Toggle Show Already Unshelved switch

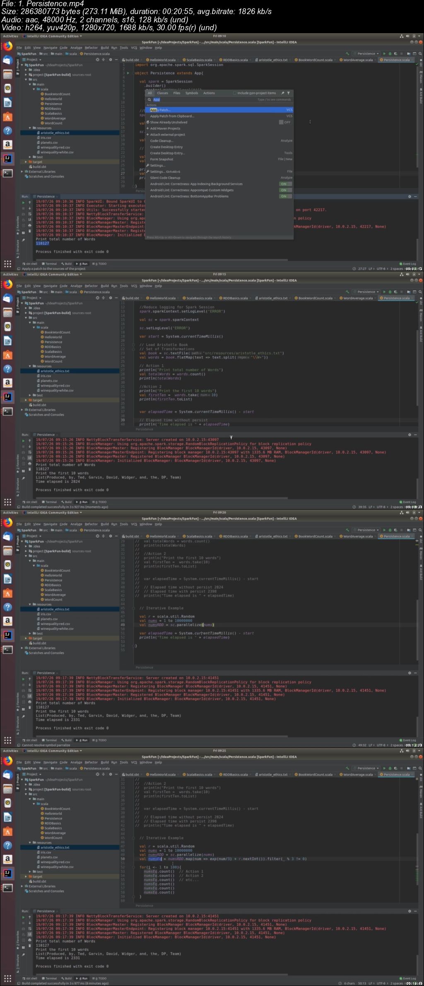tap(285, 122)
